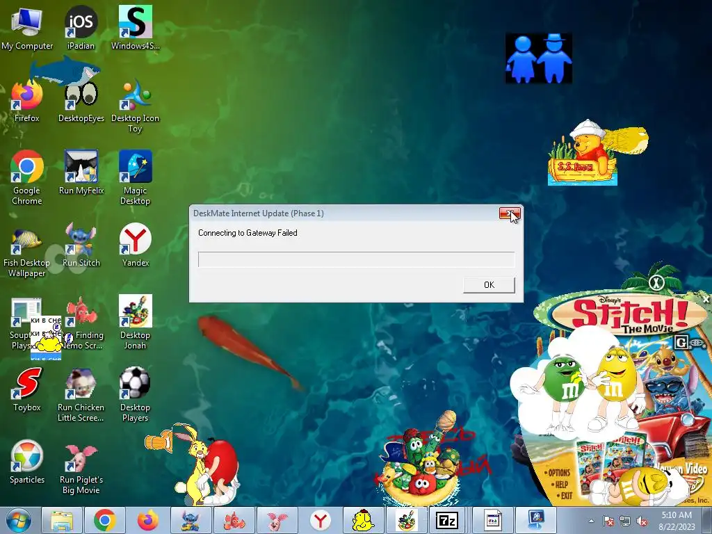Launch the Firefox desktop shortcut
The image size is (712, 534).
(x=27, y=101)
